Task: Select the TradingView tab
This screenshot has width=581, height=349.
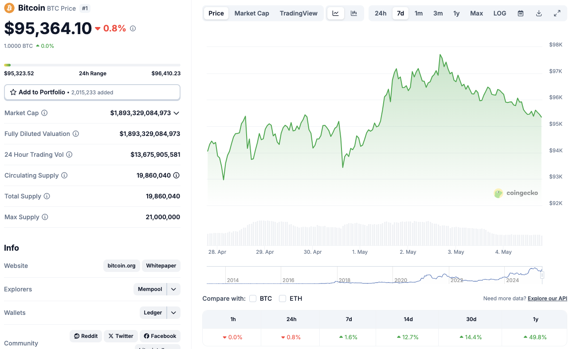Action: 298,13
